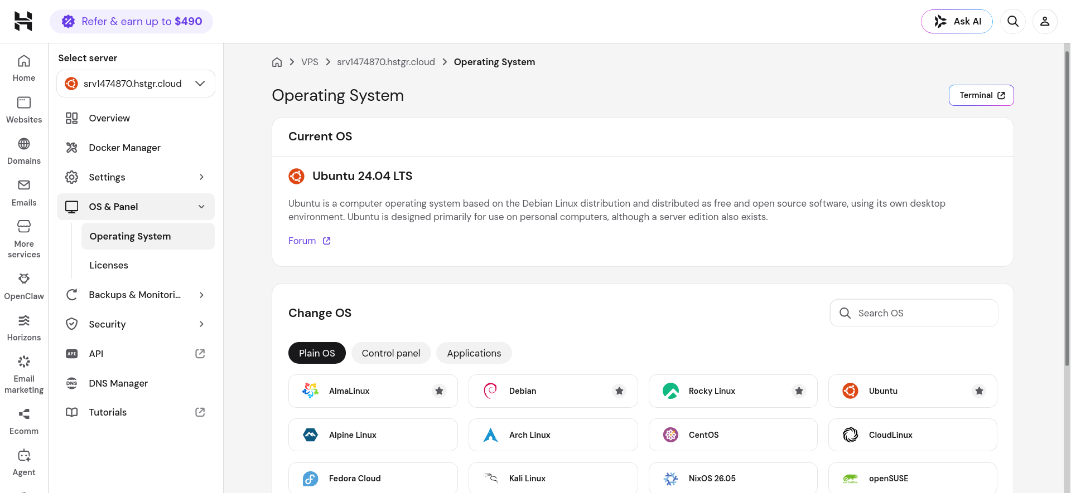Click the Hostinger logo icon
Screen dimensions: 1071x493
23,21
